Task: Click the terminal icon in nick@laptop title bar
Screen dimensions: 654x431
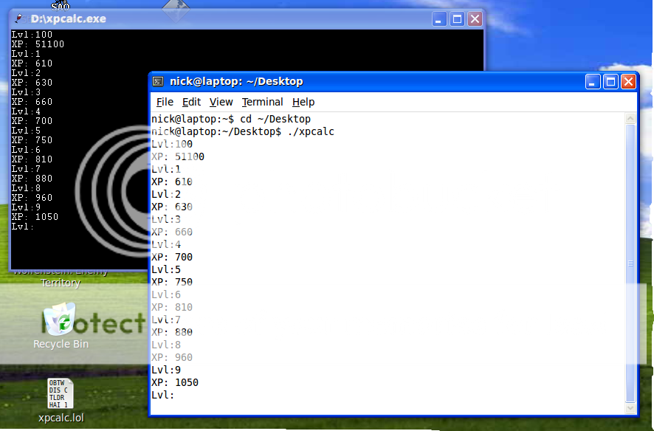Action: tap(158, 82)
